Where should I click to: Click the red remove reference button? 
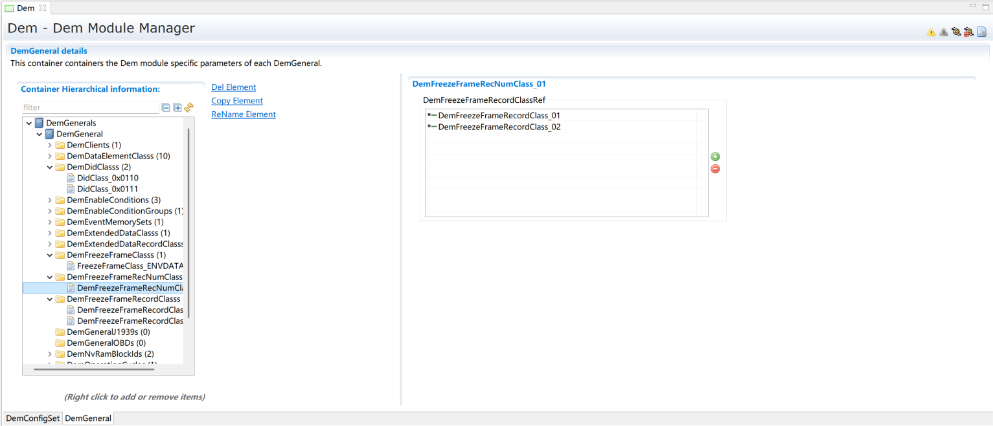[x=715, y=169]
